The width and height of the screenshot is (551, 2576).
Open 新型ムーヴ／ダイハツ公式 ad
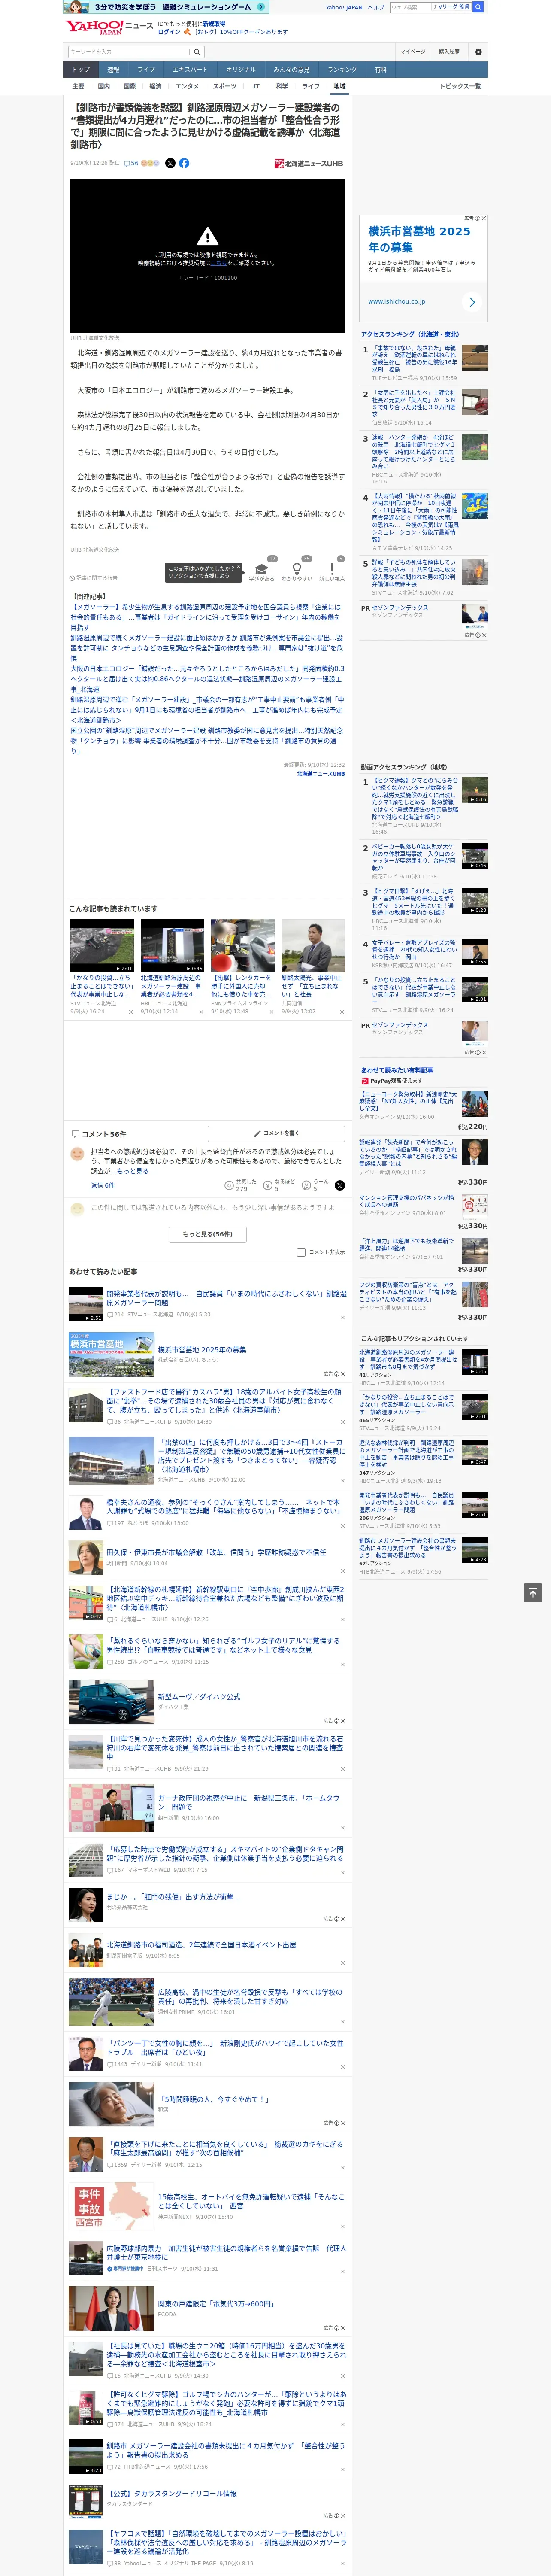pos(199,1697)
